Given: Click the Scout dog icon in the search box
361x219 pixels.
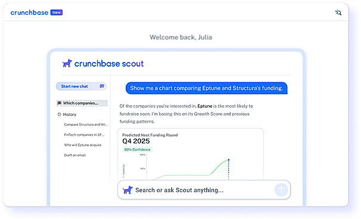Looking at the screenshot, I should pos(127,190).
